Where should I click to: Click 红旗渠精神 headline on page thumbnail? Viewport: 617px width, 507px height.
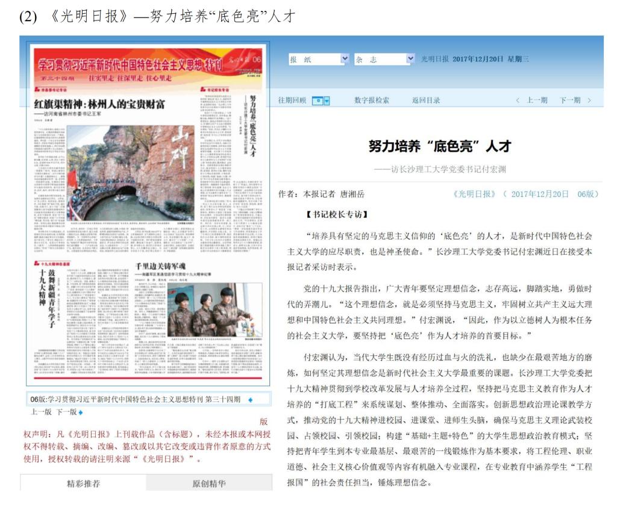tap(99, 104)
